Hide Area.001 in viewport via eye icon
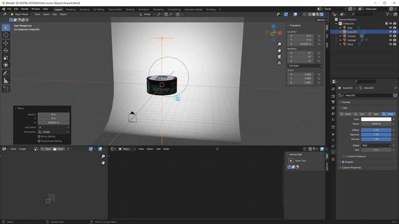The height and width of the screenshot is (224, 399). coord(390,32)
